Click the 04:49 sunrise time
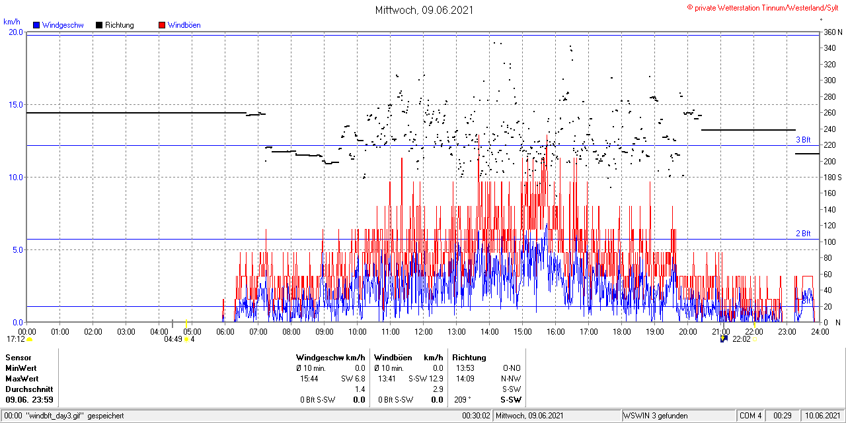Screen dimensions: 846x423 [x=173, y=339]
